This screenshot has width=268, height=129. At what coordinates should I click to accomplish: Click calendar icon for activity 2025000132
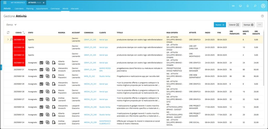click(41, 63)
